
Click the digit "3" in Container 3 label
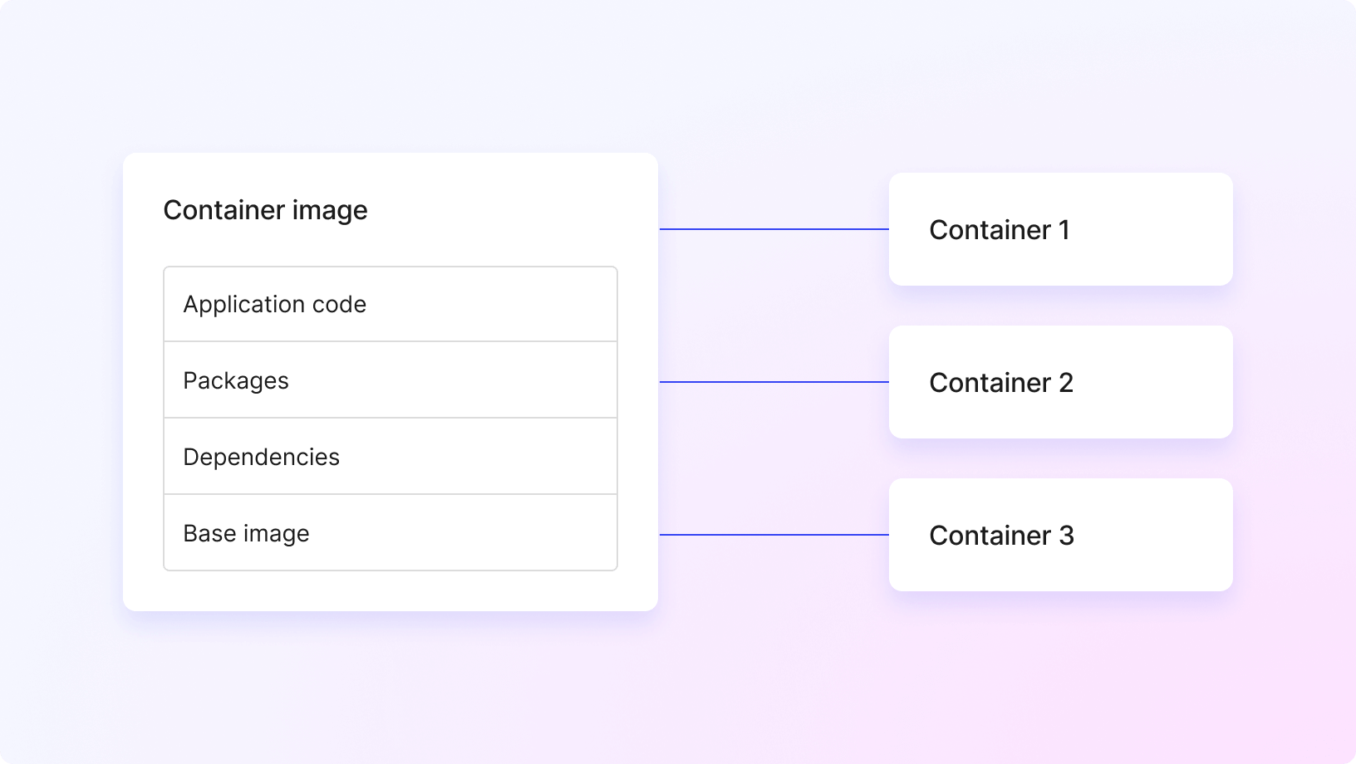coord(1066,536)
